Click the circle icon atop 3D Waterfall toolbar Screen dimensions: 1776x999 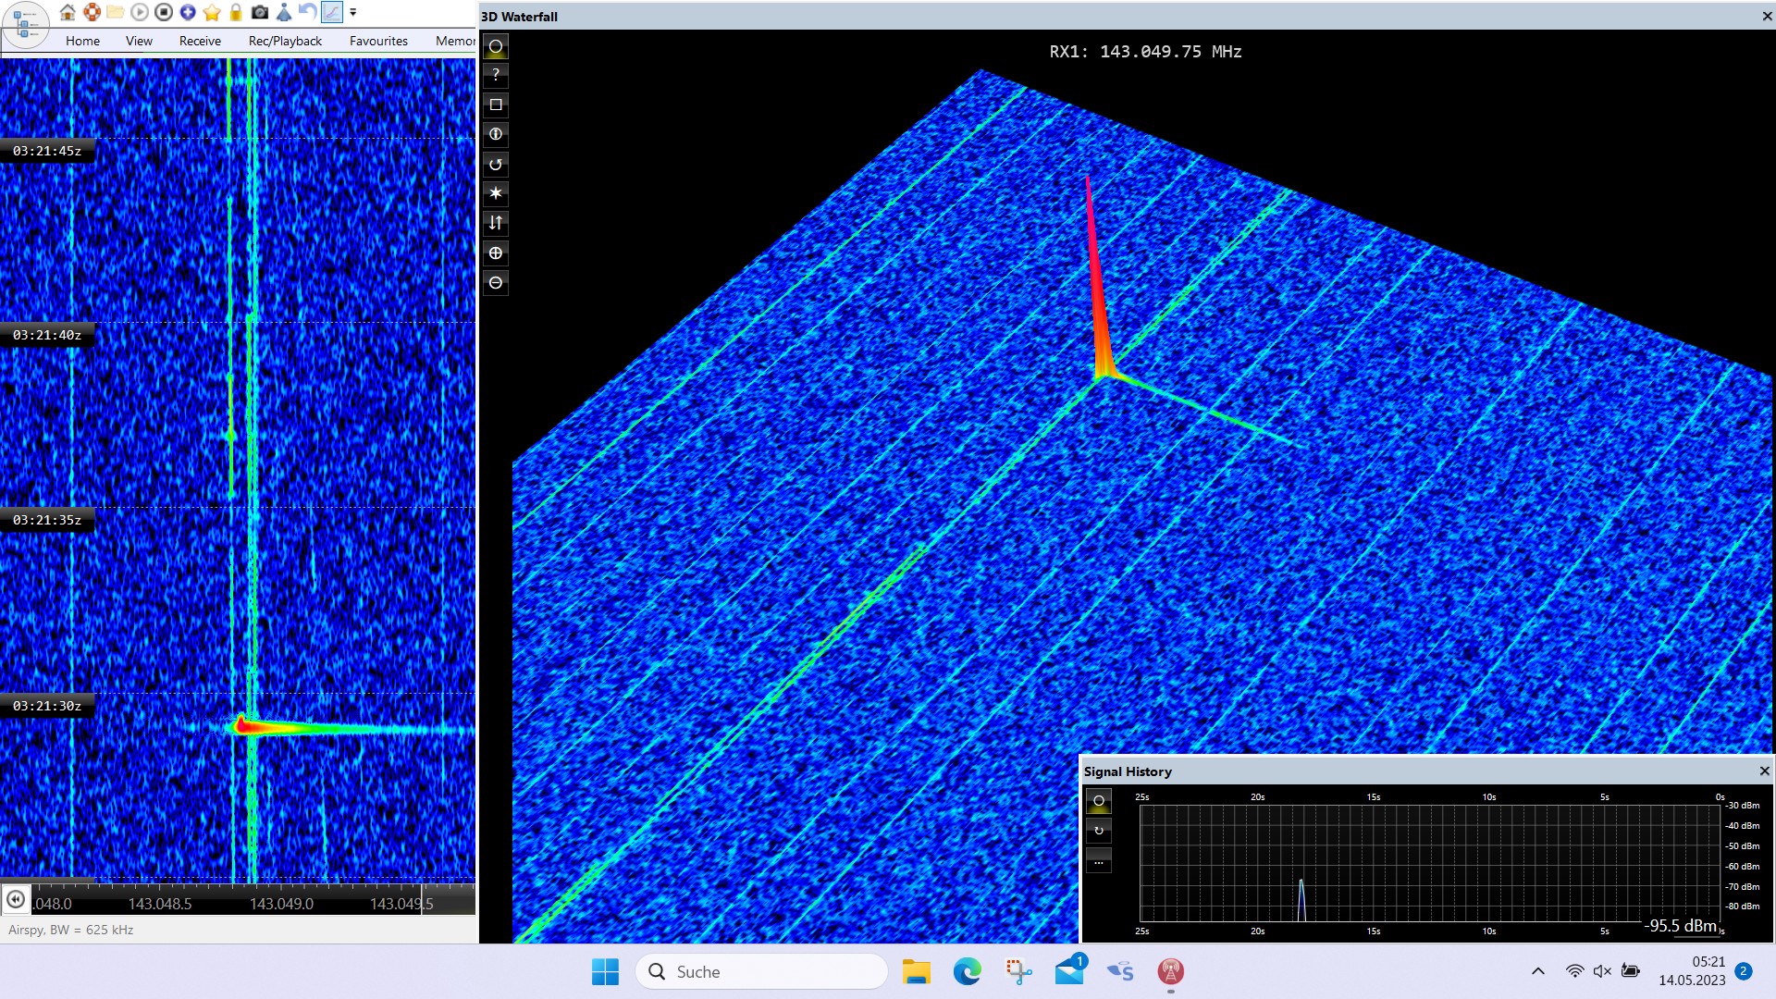click(x=496, y=46)
